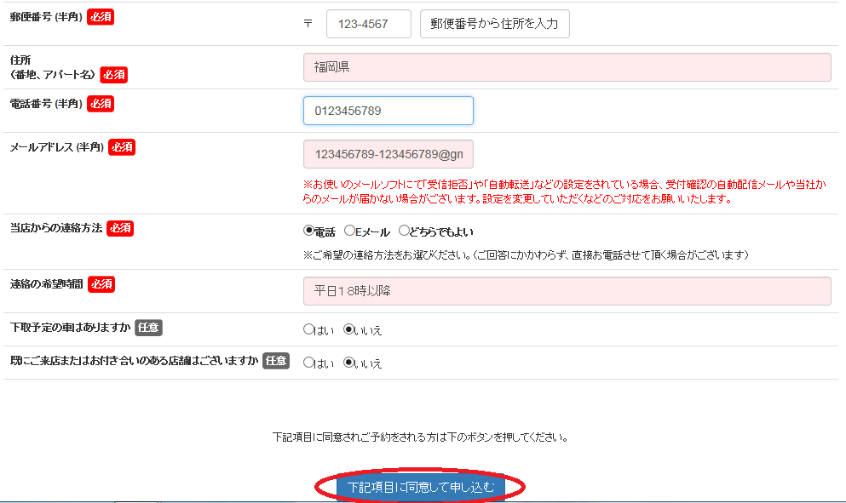Click 必須 badge beside 郵便番号
The height and width of the screenshot is (503, 846).
101,17
